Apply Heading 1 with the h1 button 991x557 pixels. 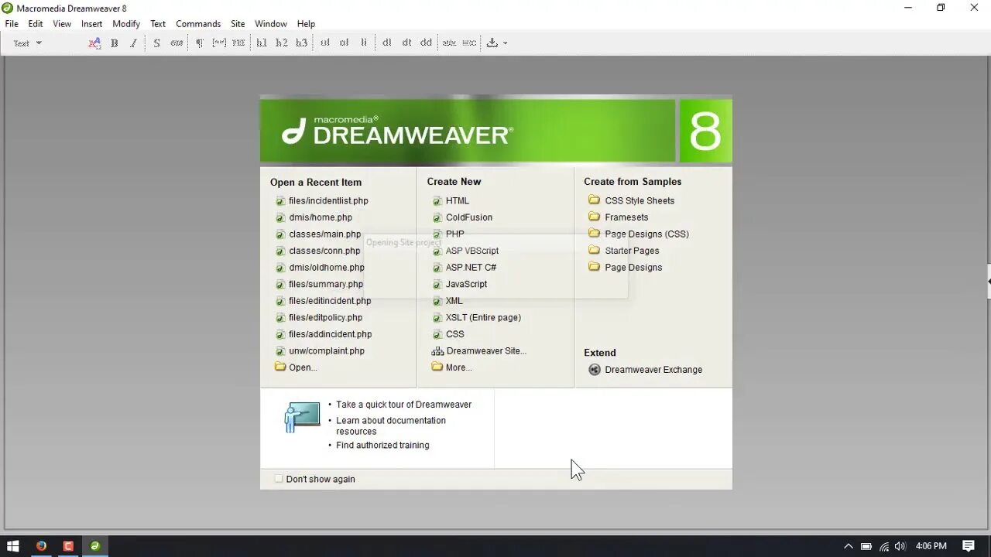(x=262, y=43)
